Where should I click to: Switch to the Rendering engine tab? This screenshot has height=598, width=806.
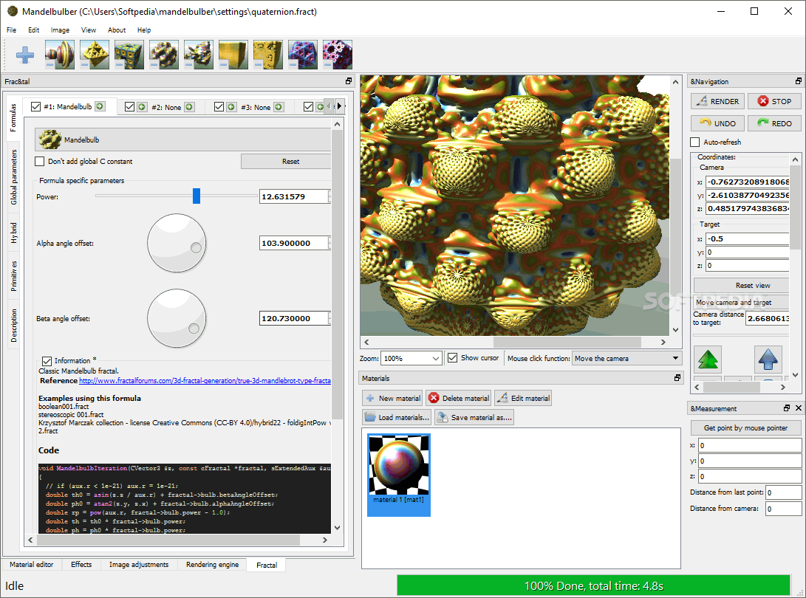click(x=212, y=565)
